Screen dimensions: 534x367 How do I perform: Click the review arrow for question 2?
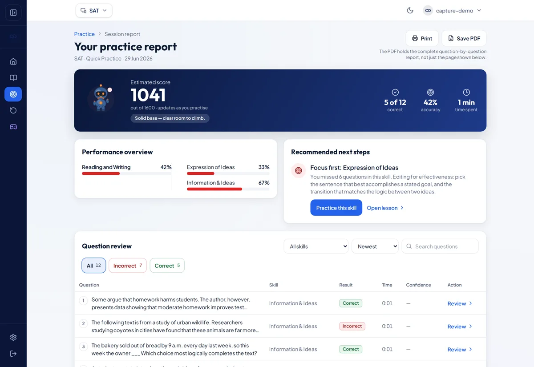[470, 327]
